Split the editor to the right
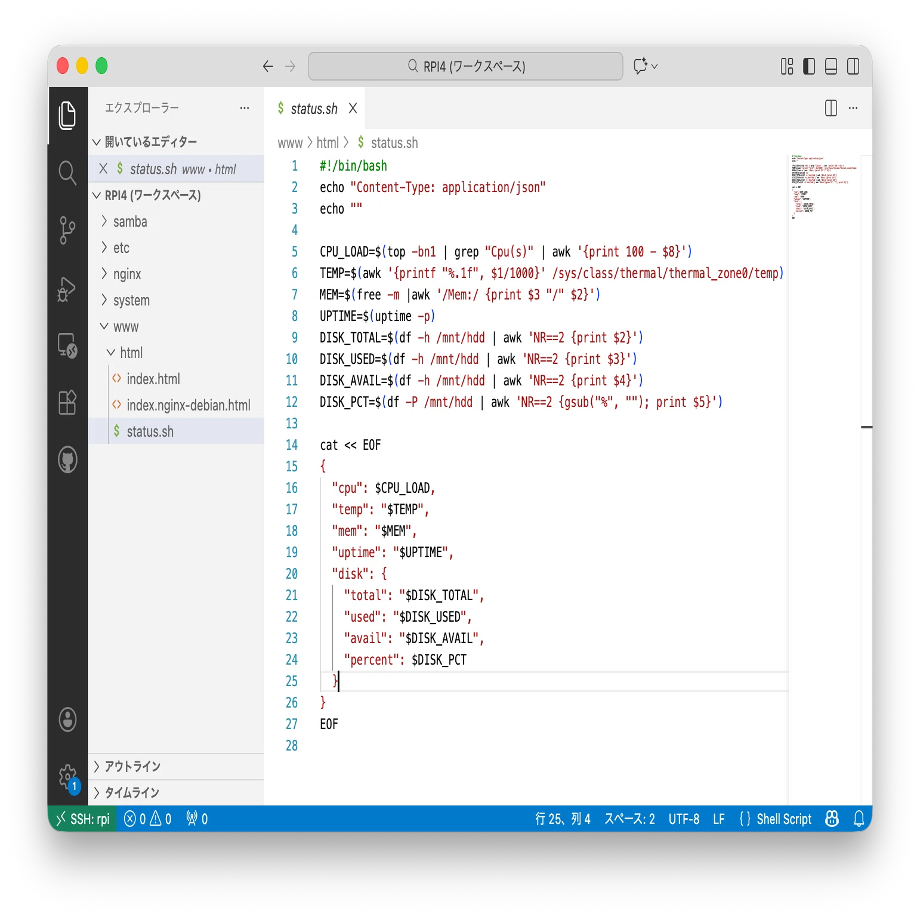Screen dimensions: 920x920 831,108
